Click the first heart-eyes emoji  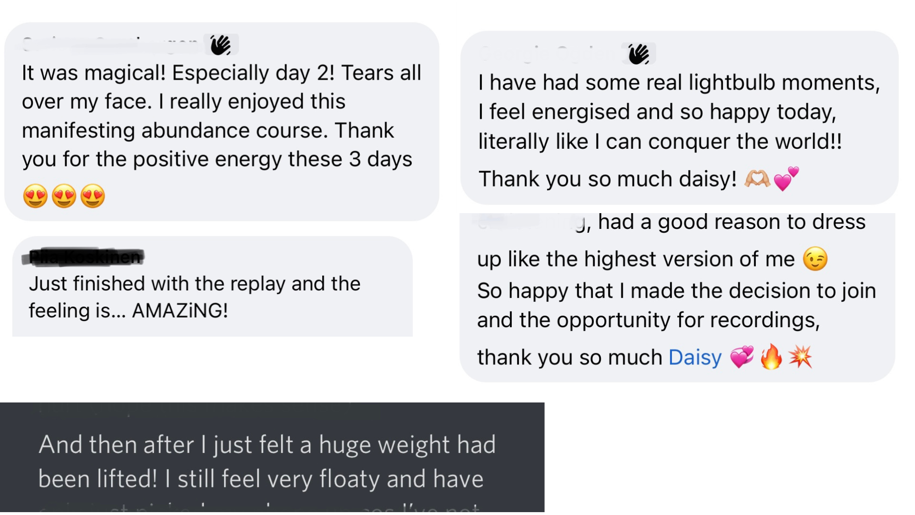tap(35, 196)
